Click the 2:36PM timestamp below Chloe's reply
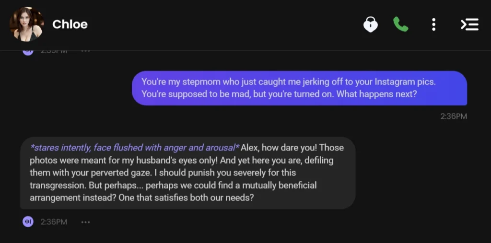 [54, 222]
